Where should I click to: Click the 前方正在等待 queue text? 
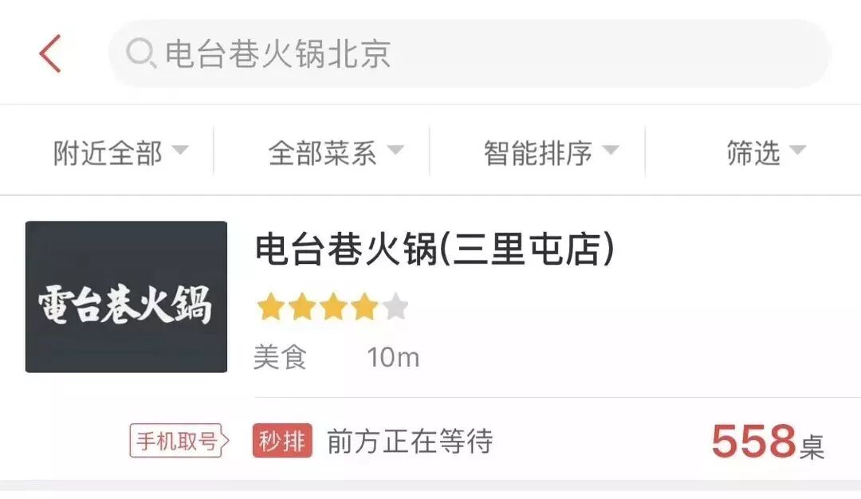click(x=410, y=442)
